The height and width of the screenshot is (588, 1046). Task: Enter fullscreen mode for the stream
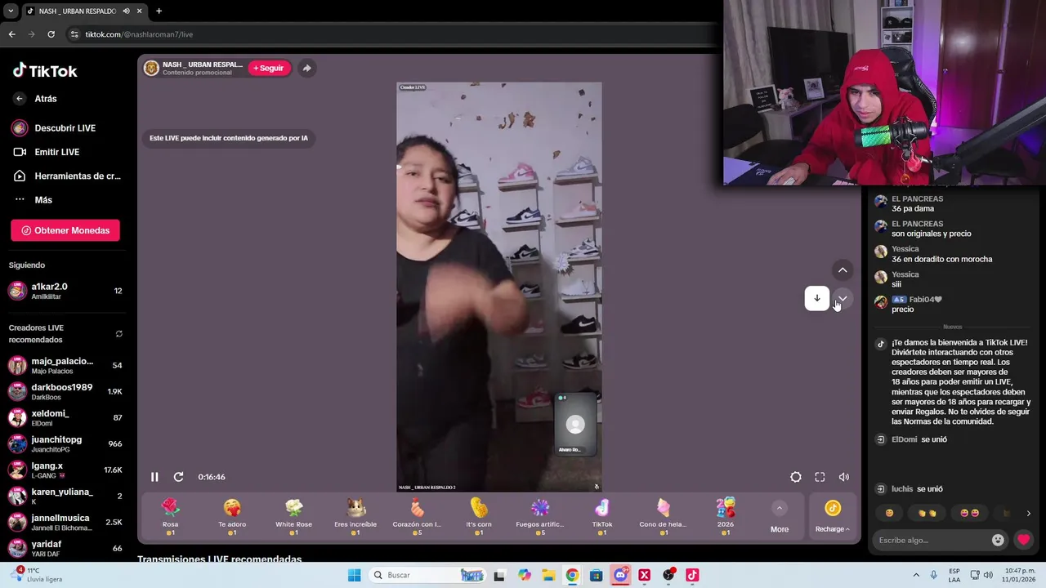coord(820,477)
